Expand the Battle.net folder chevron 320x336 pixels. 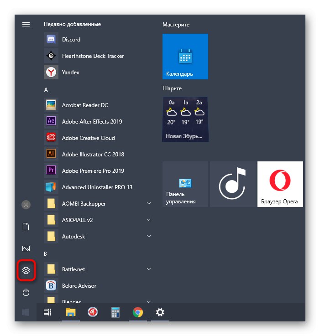point(149,269)
